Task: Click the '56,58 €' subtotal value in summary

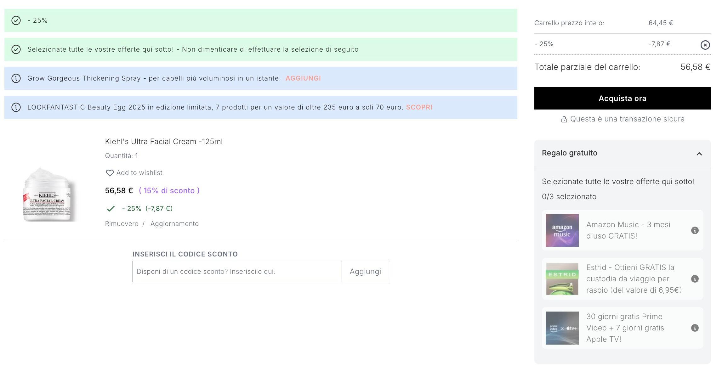Action: (x=695, y=67)
